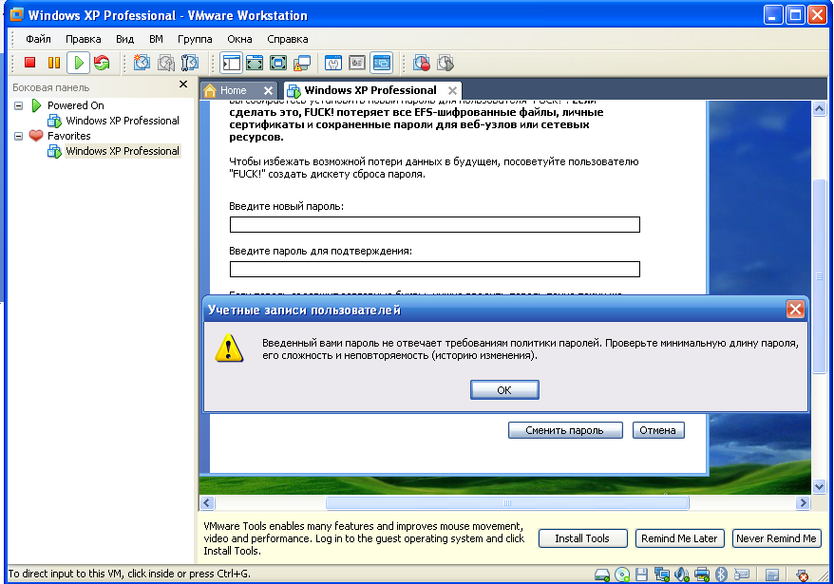Click the console view toolbar icon
Image resolution: width=834 pixels, height=584 pixels.
[x=381, y=63]
